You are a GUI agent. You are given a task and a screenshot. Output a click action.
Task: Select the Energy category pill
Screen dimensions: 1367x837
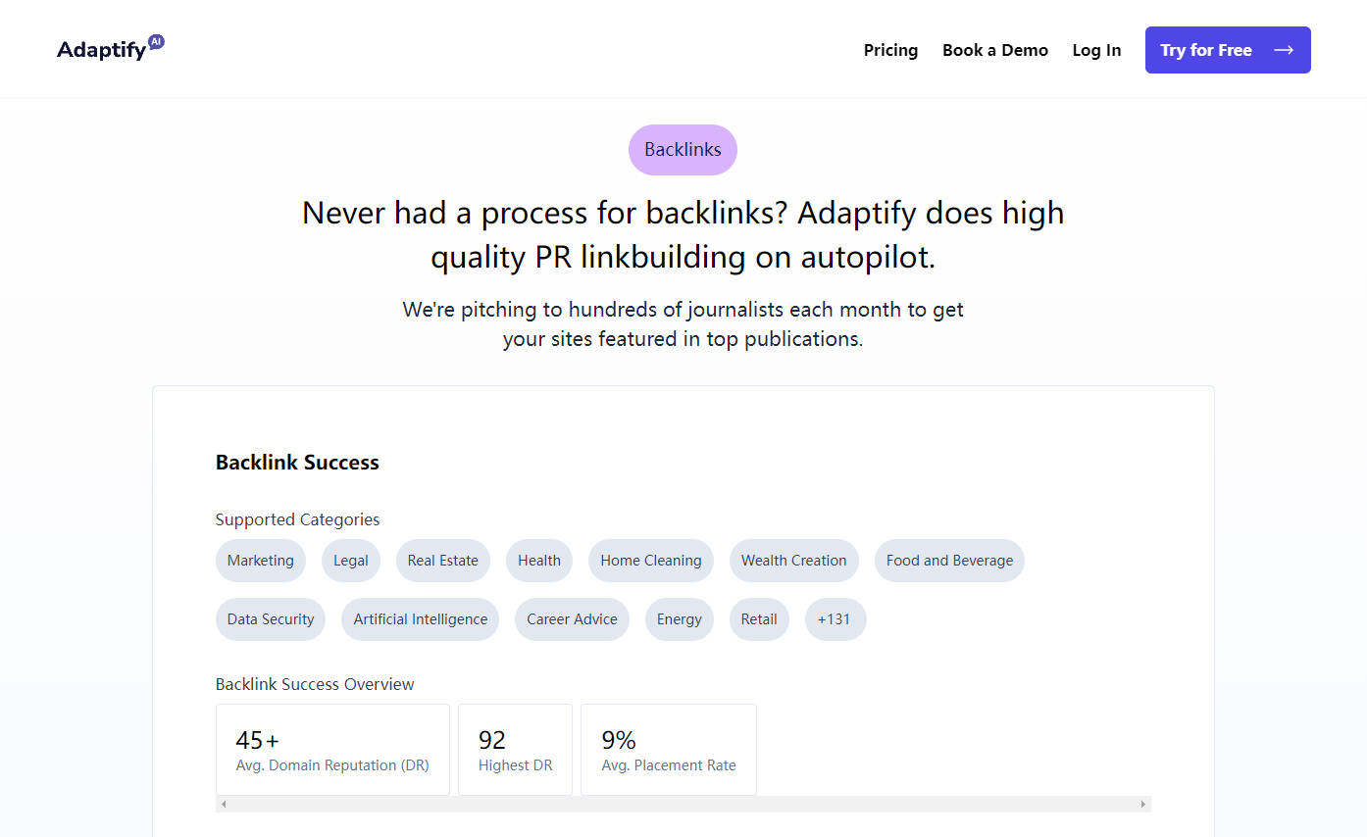[679, 618]
